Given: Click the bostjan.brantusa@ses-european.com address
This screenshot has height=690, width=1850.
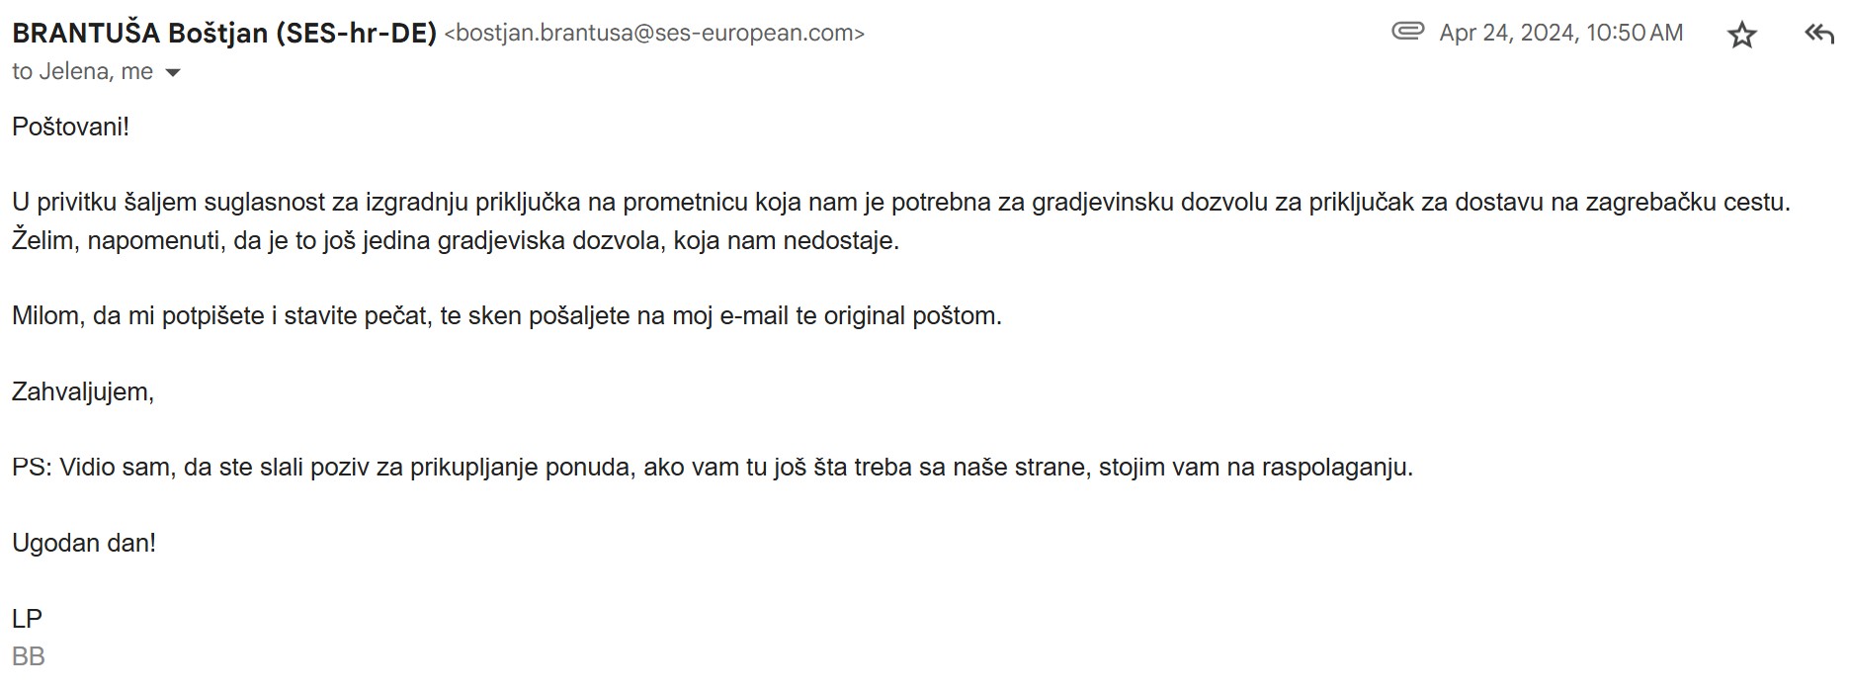Looking at the screenshot, I should click(x=654, y=34).
